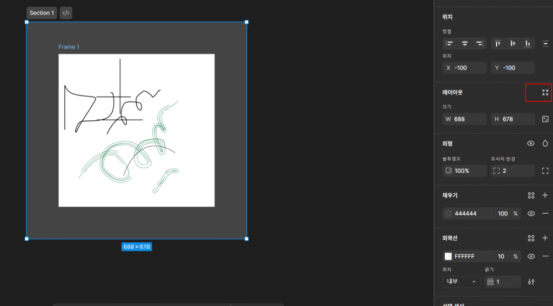The width and height of the screenshot is (553, 306).
Task: Select the Frame 1 label
Action: pyautogui.click(x=69, y=47)
